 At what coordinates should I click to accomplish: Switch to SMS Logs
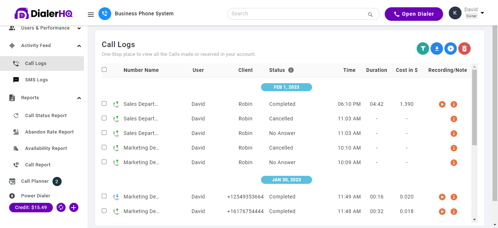(x=36, y=80)
